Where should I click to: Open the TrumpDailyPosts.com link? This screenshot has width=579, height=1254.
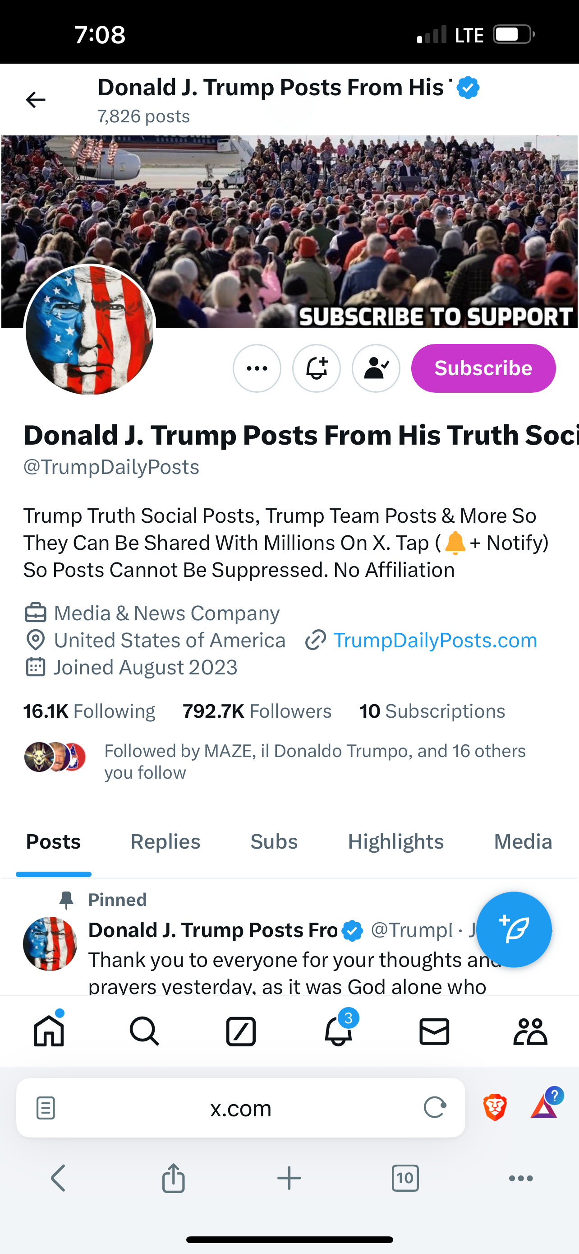pyautogui.click(x=435, y=640)
